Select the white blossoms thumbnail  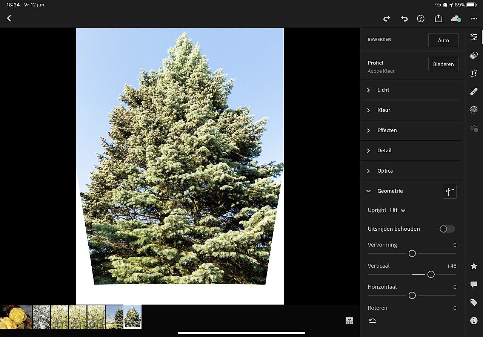click(x=42, y=317)
